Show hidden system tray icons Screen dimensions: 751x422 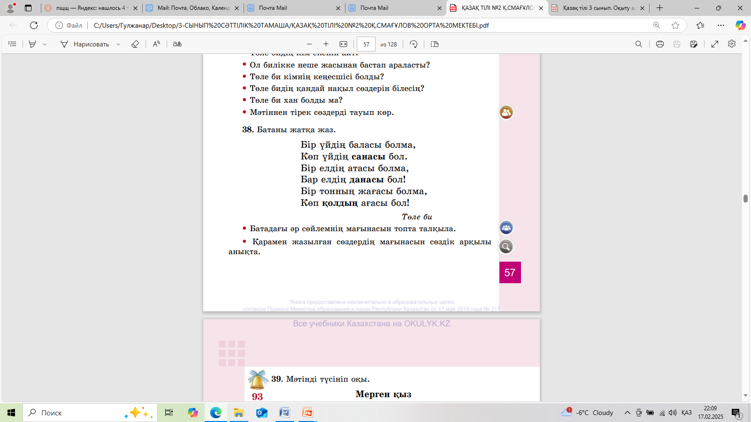tap(627, 413)
